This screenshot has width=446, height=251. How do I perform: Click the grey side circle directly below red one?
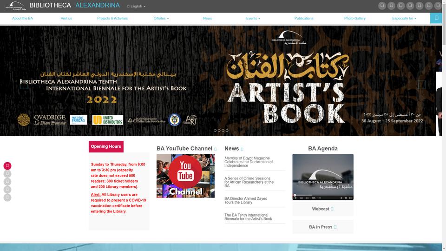(7, 173)
